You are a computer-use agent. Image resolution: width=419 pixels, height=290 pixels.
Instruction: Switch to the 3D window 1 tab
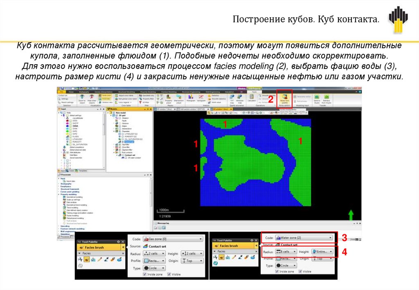click(x=164, y=109)
